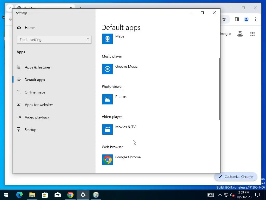This screenshot has height=200, width=266.
Task: Click Google Chrome under Web browser
Action: click(128, 157)
